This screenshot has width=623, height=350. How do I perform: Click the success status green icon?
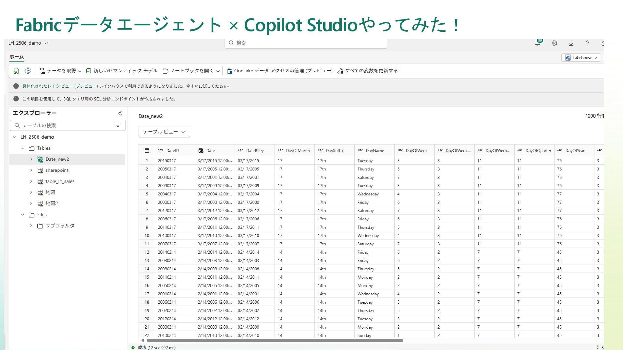click(x=133, y=348)
